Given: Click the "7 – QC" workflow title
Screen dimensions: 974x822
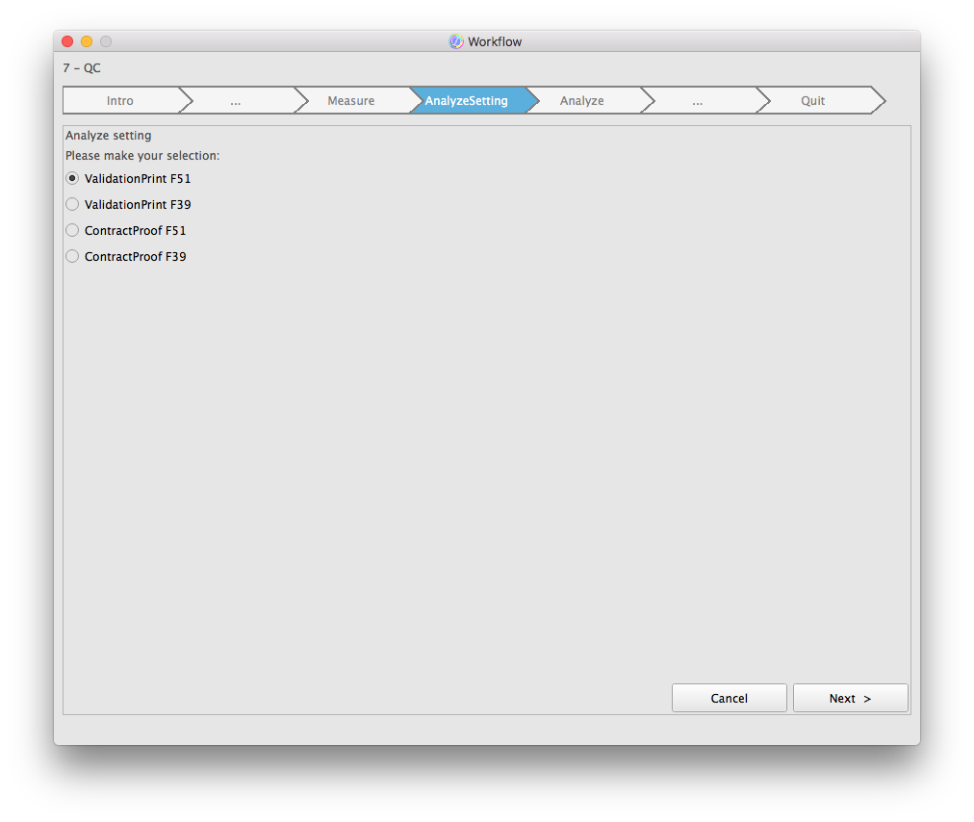Looking at the screenshot, I should (82, 68).
